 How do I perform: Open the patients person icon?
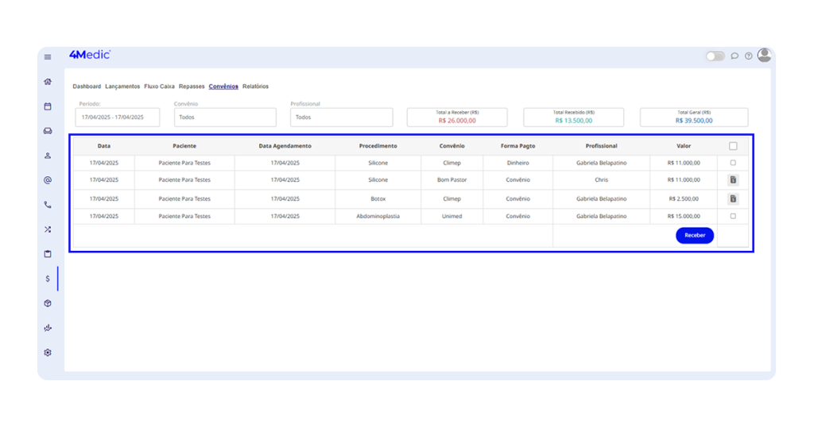(x=48, y=156)
